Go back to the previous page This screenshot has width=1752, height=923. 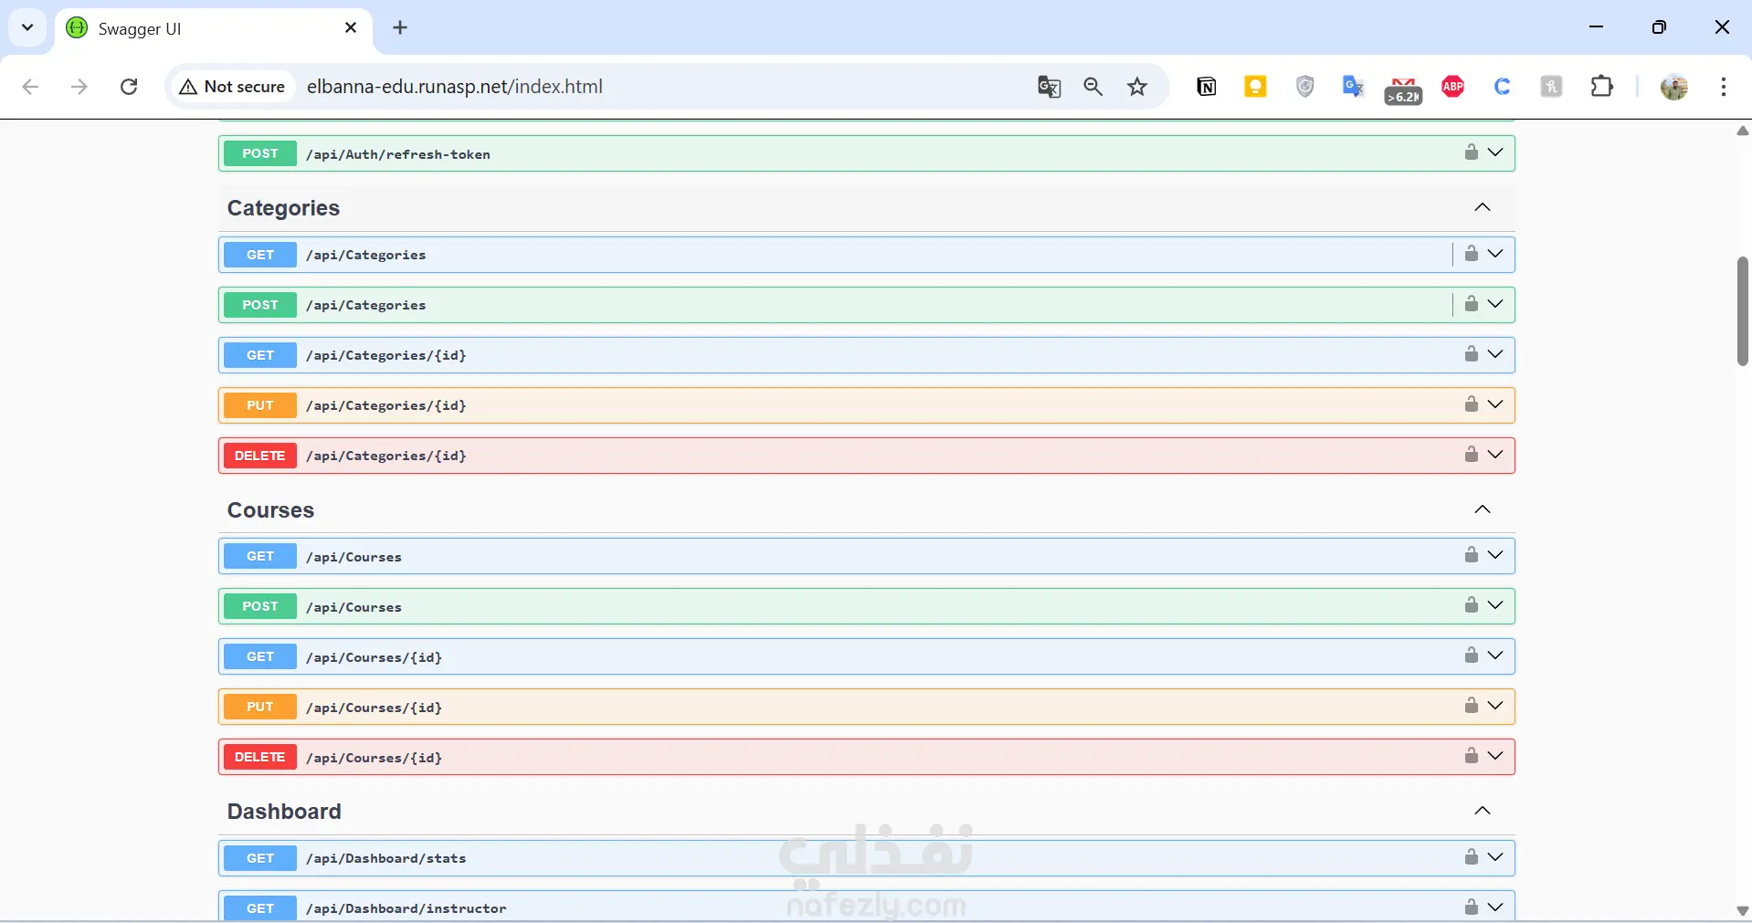30,87
